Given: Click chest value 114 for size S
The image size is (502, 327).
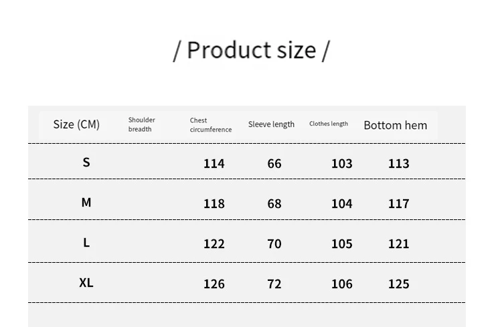Looking at the screenshot, I should (x=214, y=164).
